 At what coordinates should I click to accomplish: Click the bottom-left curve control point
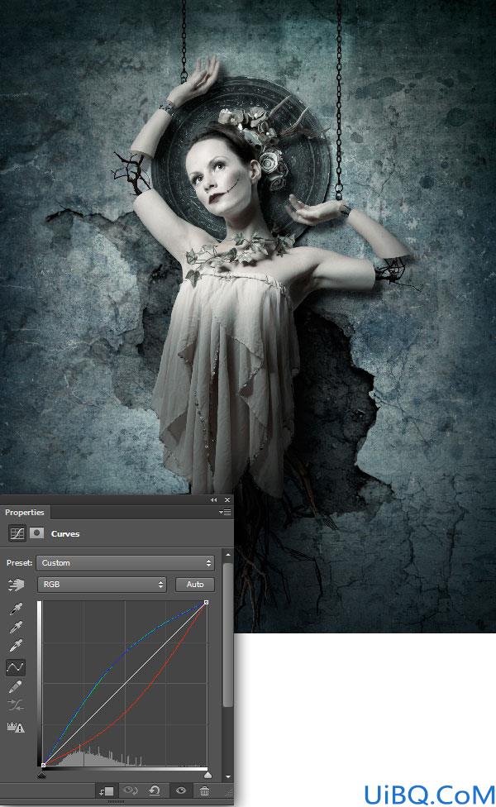(43, 766)
